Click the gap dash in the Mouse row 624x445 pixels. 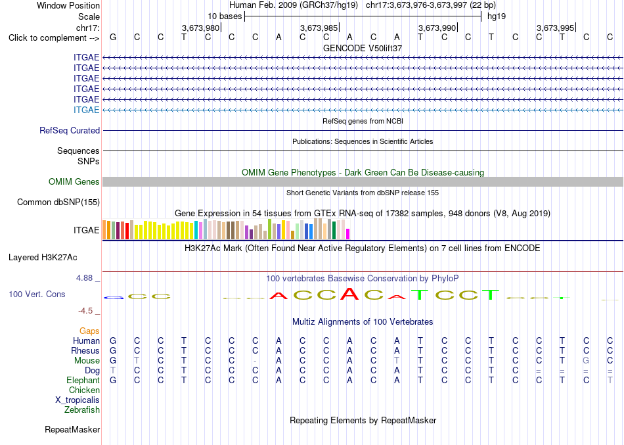pos(255,361)
